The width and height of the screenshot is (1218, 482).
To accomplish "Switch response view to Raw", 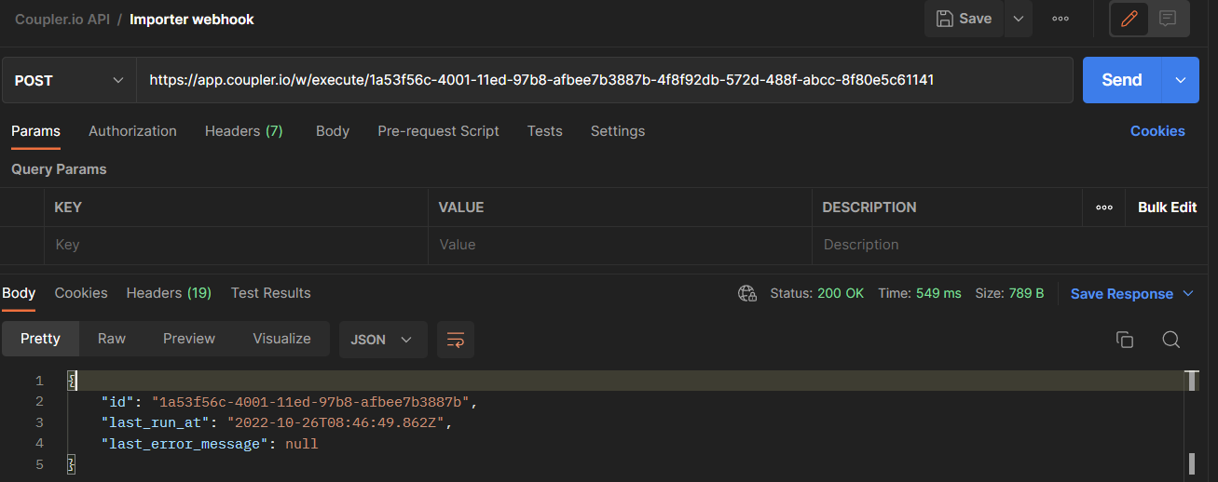I will pos(112,339).
